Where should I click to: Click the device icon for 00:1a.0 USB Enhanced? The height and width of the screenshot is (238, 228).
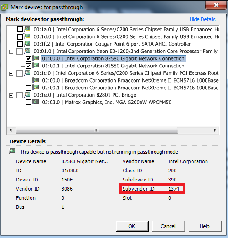tap(27, 29)
